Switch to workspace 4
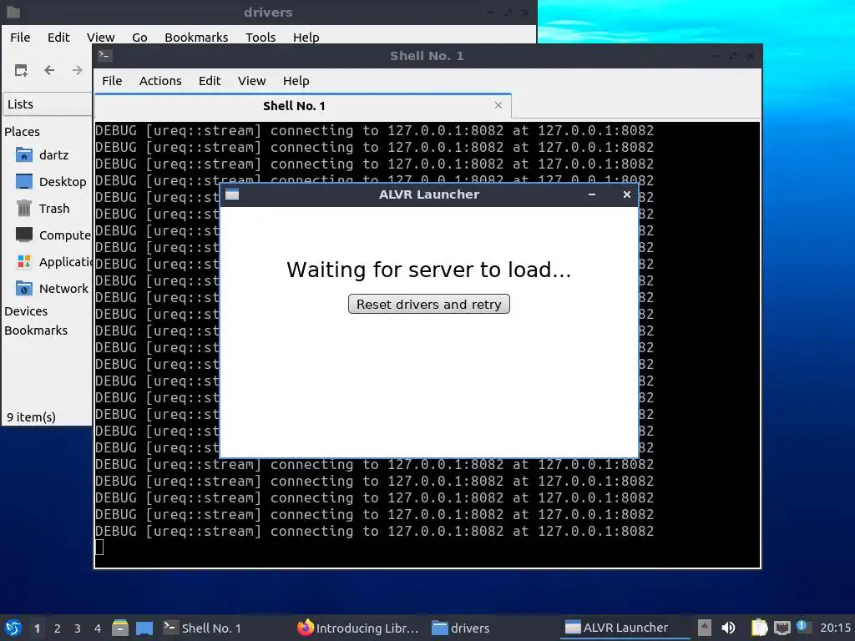855x641 pixels. click(98, 628)
